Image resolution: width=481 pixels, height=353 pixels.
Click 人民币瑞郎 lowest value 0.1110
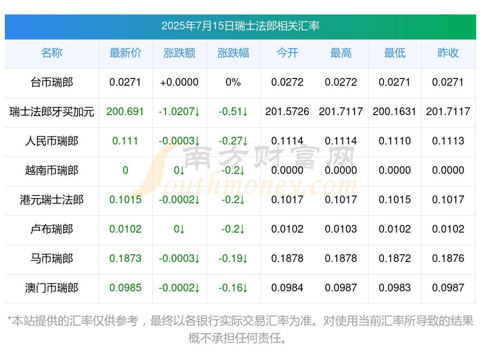(x=394, y=141)
